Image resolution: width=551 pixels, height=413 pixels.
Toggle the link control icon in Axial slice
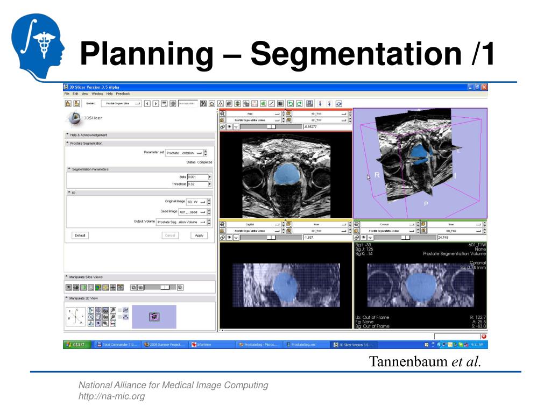[222, 127]
